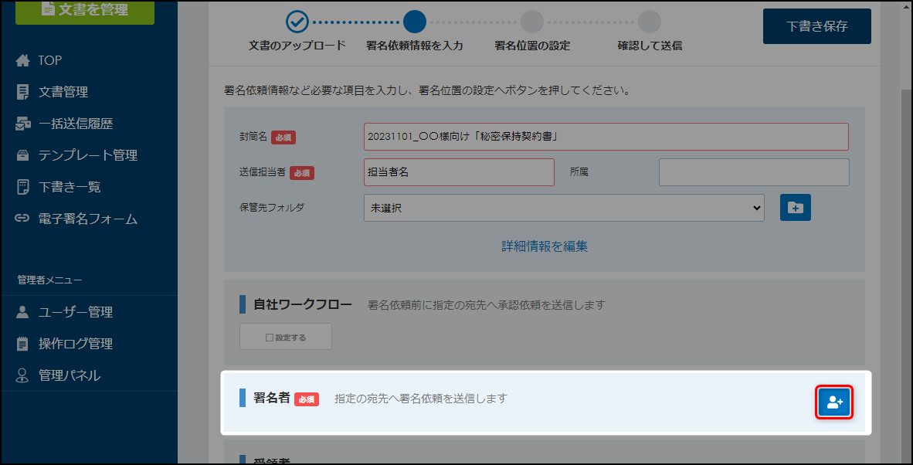This screenshot has height=465, width=913.
Task: Click the 文書のアップロード completed step circle
Action: point(297,22)
